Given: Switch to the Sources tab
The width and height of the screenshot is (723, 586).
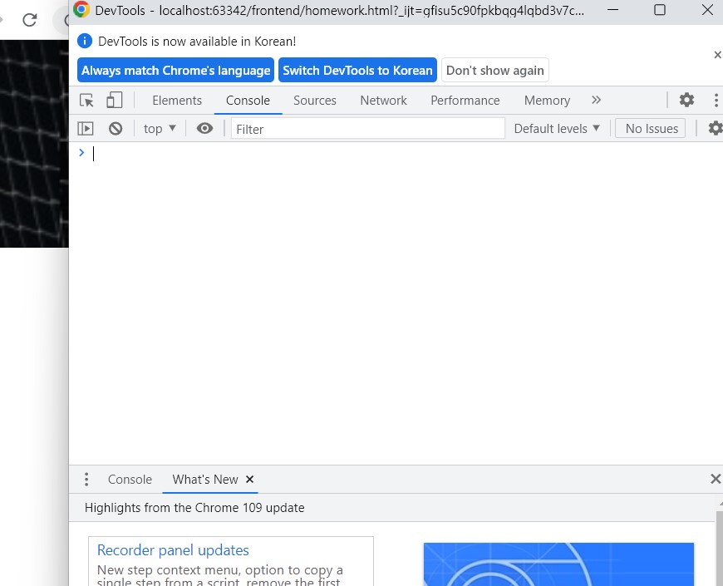Looking at the screenshot, I should pos(315,101).
